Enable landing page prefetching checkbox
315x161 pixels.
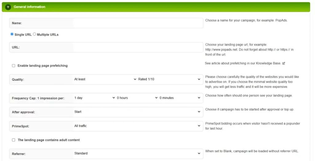coord(14,66)
